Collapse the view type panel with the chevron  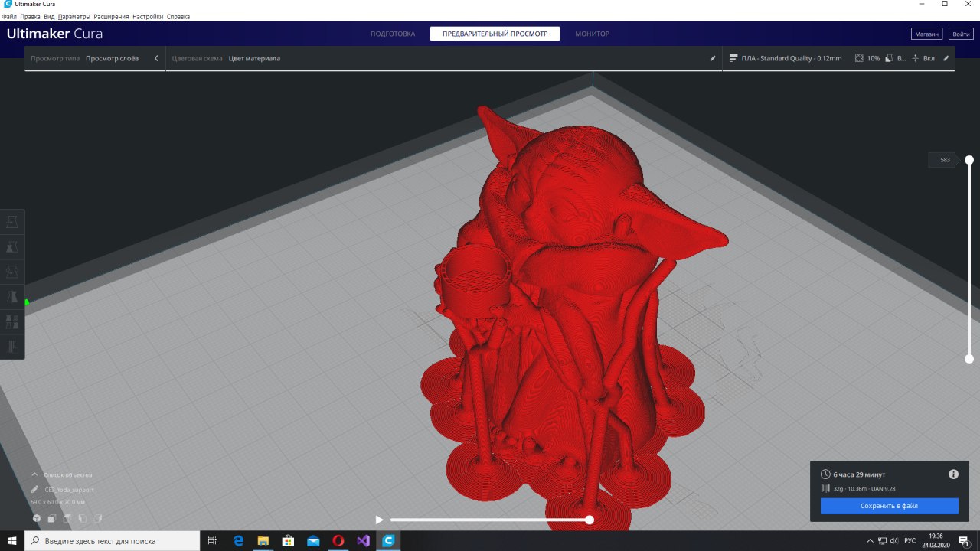point(156,58)
